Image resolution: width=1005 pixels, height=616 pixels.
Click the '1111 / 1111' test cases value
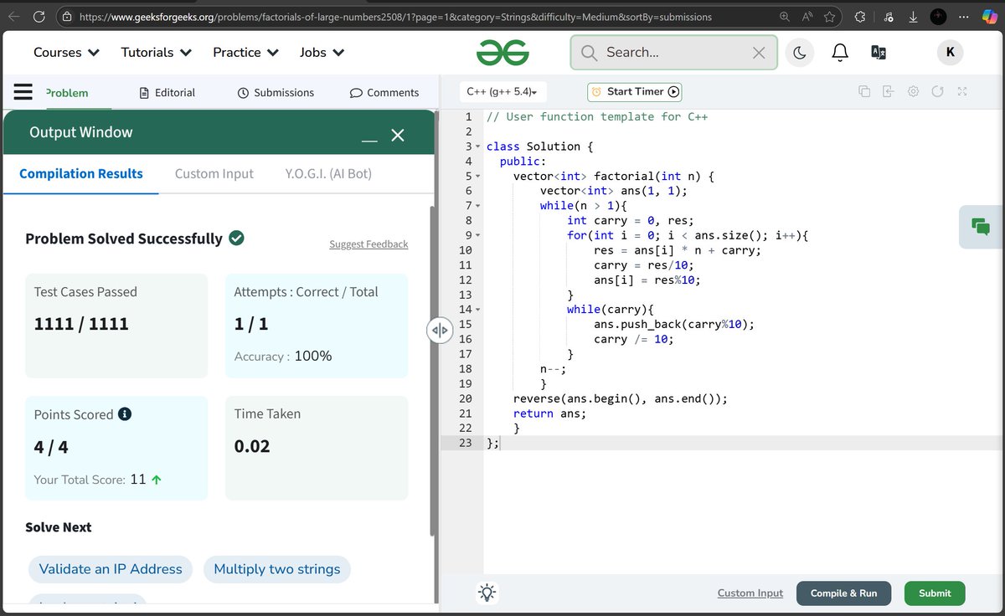point(81,325)
